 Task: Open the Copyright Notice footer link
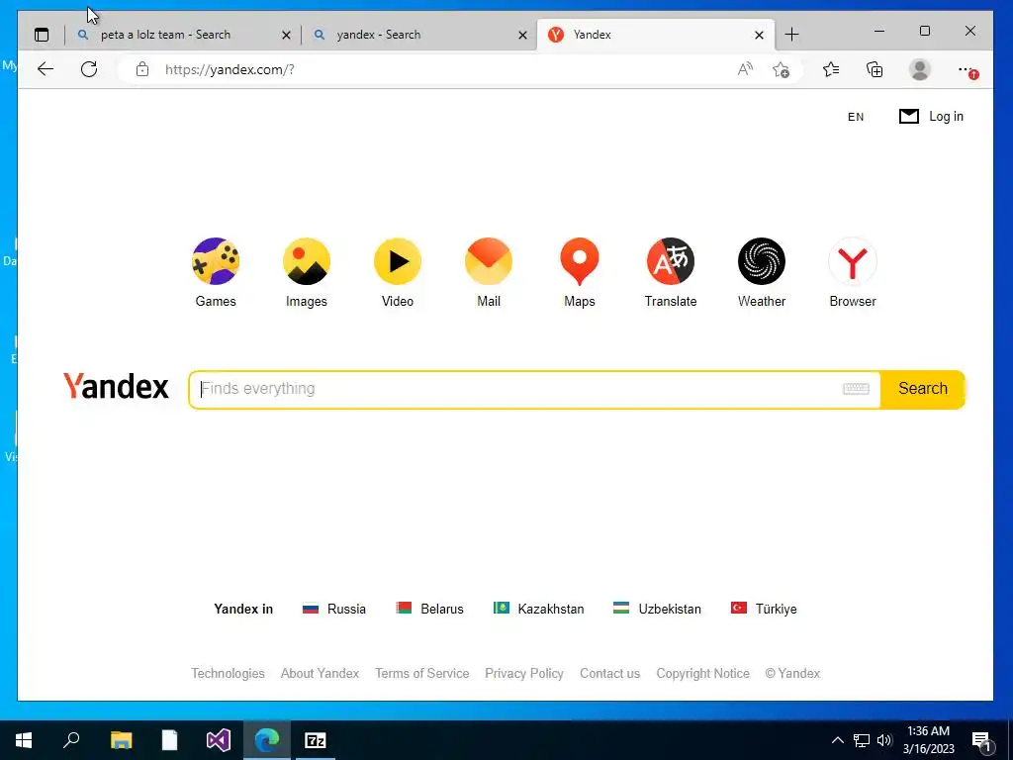pyautogui.click(x=703, y=673)
